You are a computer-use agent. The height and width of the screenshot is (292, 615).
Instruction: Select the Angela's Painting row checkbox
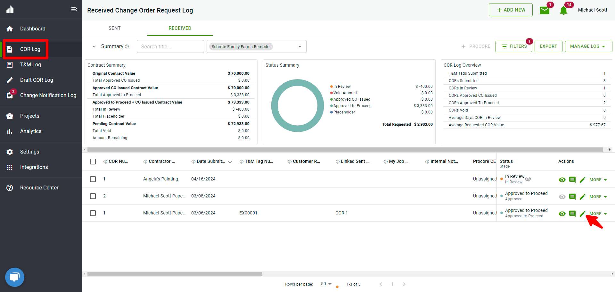point(93,179)
